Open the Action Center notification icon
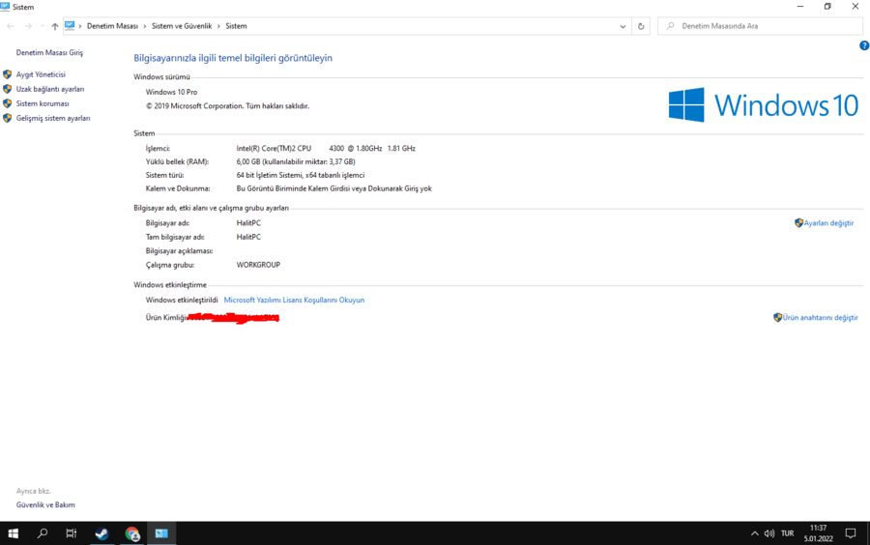870x545 pixels. pos(850,533)
